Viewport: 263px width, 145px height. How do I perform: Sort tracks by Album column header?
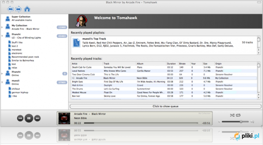151,63
